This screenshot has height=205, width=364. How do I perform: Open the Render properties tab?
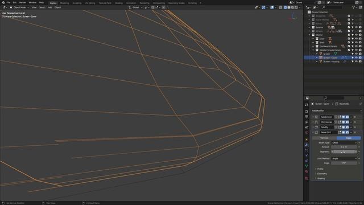(307, 112)
